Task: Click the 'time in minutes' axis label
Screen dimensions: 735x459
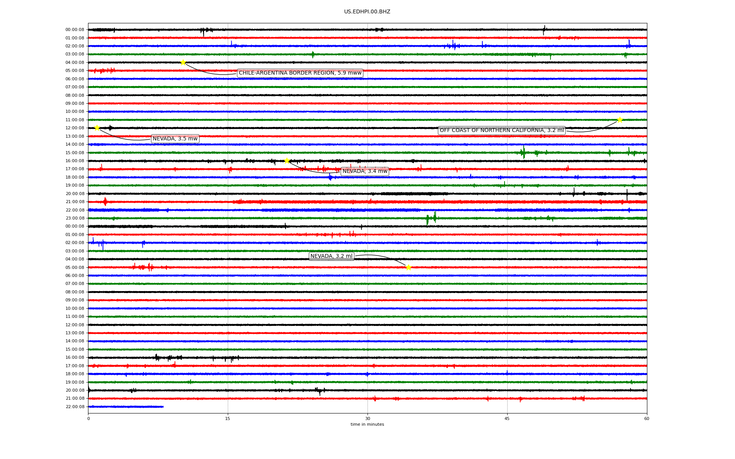Action: pos(367,425)
